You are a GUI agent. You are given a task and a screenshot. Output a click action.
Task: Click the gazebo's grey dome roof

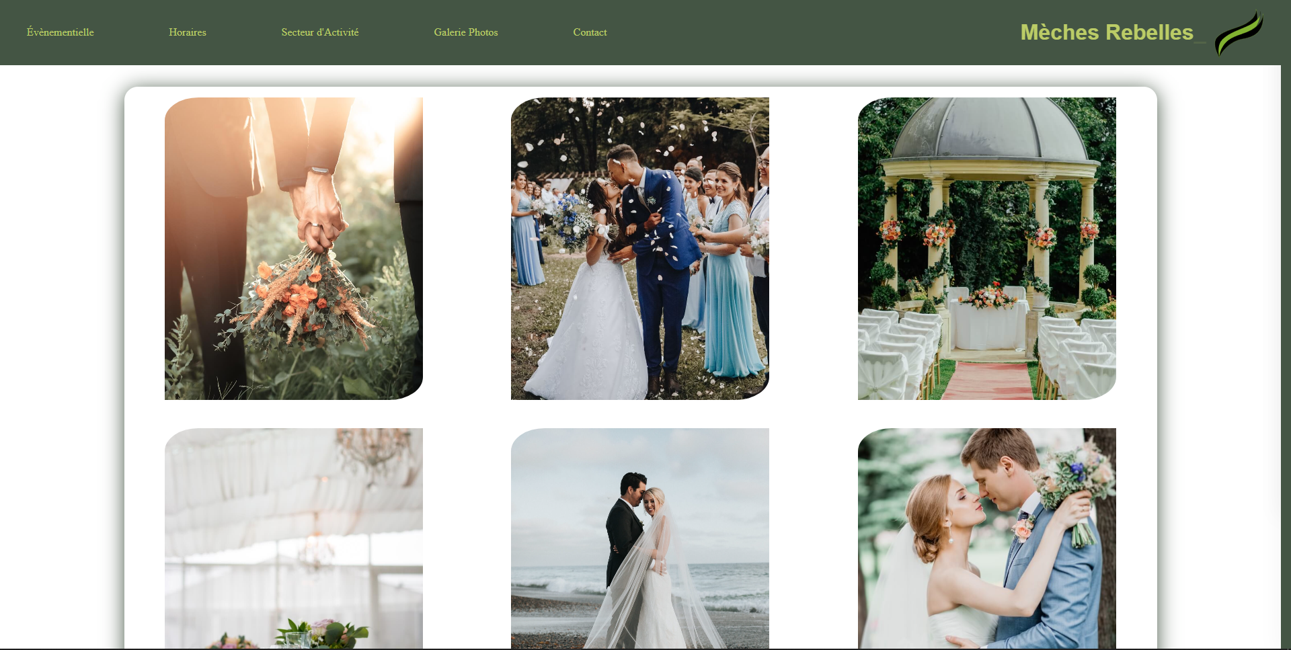pyautogui.click(x=986, y=131)
